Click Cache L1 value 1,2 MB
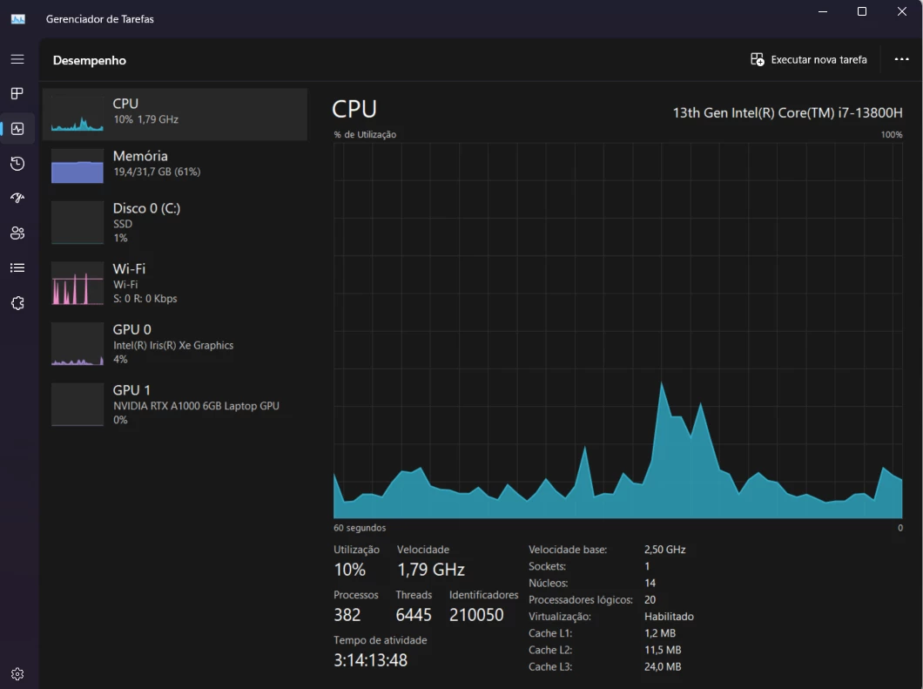This screenshot has height=689, width=923. [x=660, y=633]
